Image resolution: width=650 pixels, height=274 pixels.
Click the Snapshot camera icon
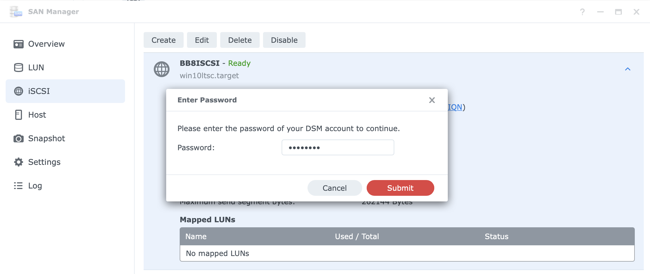click(19, 138)
